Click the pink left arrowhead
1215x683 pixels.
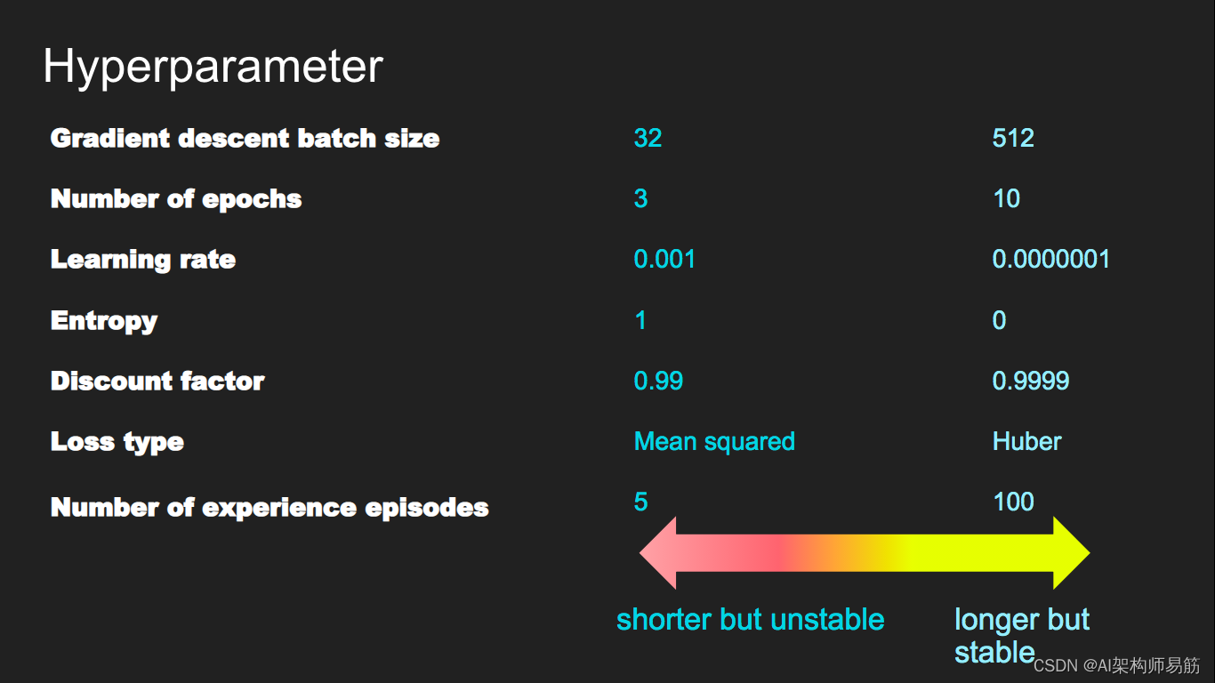[x=659, y=553]
